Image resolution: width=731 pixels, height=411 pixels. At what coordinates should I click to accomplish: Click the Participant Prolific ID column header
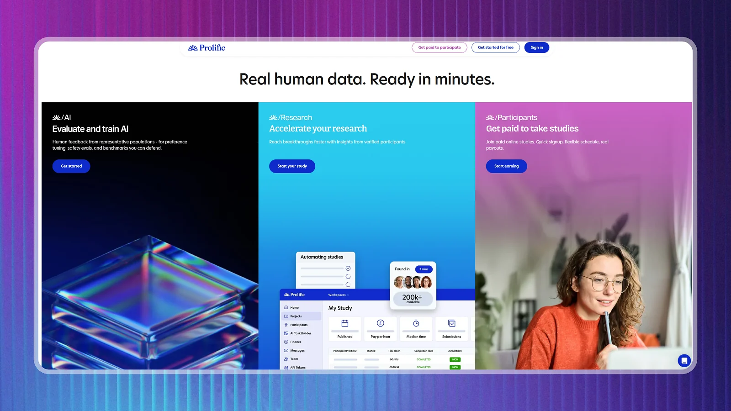click(x=345, y=351)
